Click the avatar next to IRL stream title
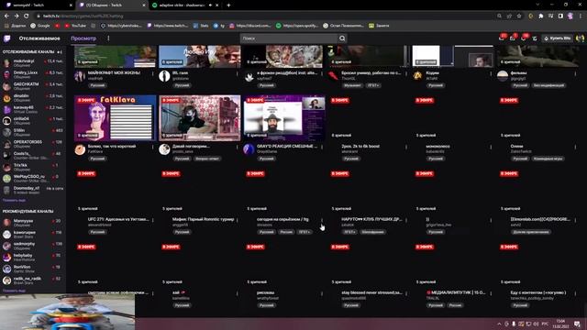 tap(164, 76)
